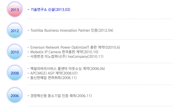Click the dotted divider below 2010 section

click(x=100, y=63)
